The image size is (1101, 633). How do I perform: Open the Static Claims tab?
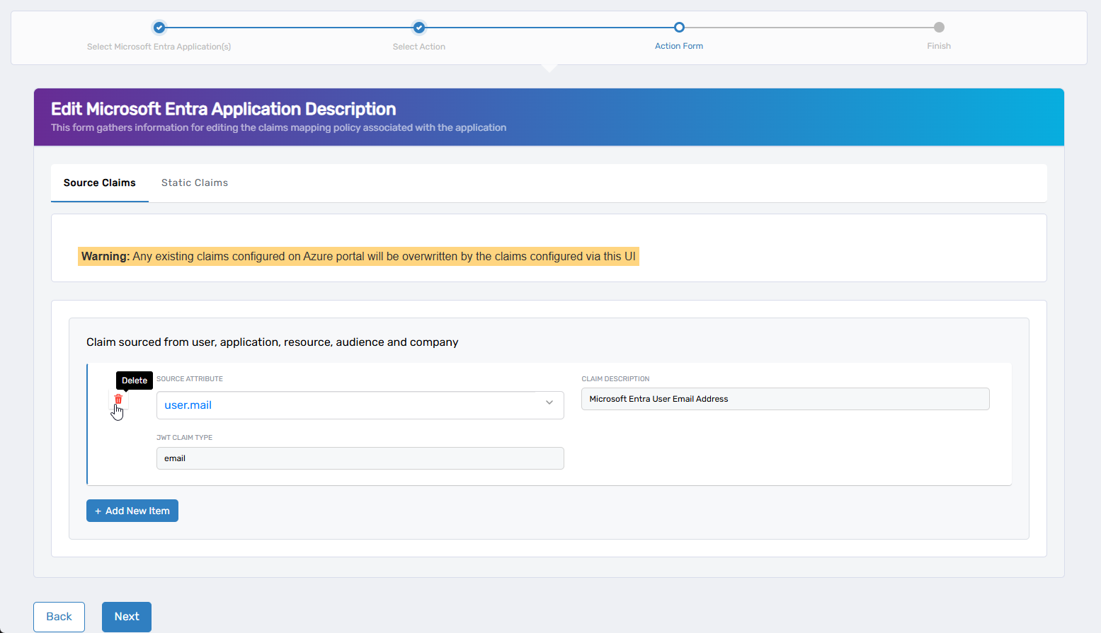click(x=195, y=182)
